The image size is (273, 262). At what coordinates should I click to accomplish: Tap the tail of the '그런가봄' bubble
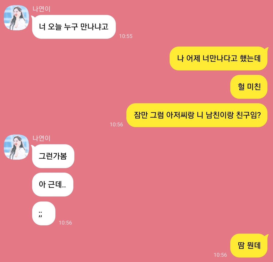33,147
